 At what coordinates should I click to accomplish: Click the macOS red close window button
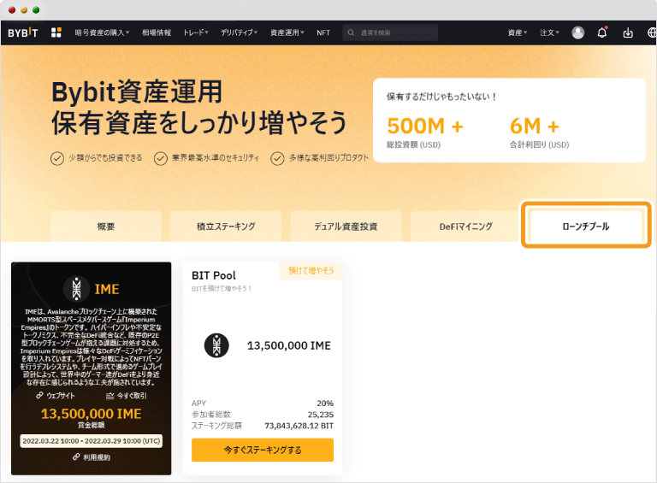coord(12,10)
